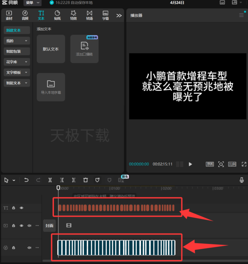This screenshot has height=264, width=248.
Task: Open the player panel hamburger menu
Action: click(241, 15)
